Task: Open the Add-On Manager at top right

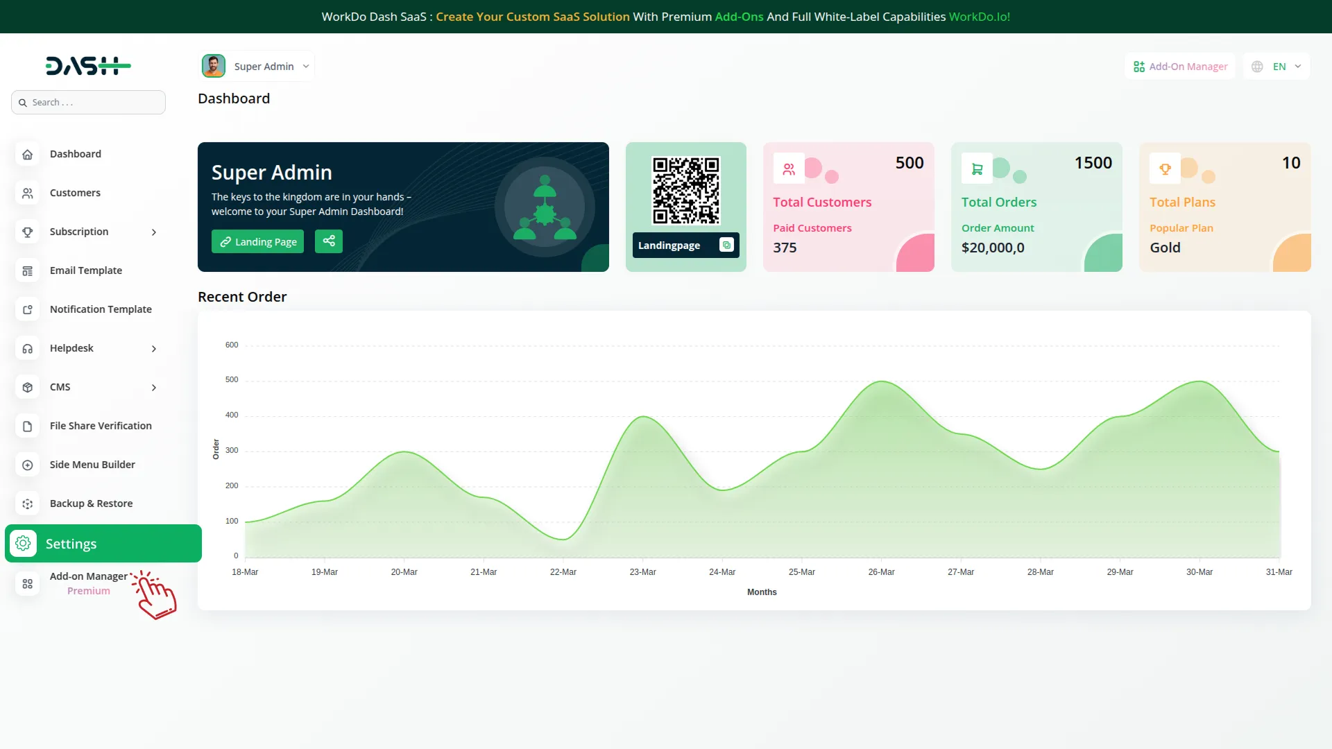Action: click(x=1179, y=66)
